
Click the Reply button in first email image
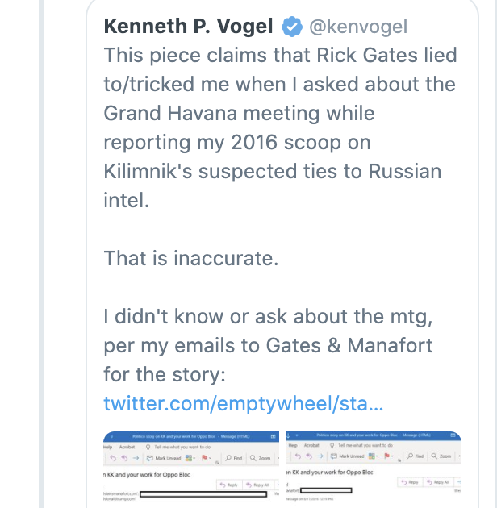point(228,485)
